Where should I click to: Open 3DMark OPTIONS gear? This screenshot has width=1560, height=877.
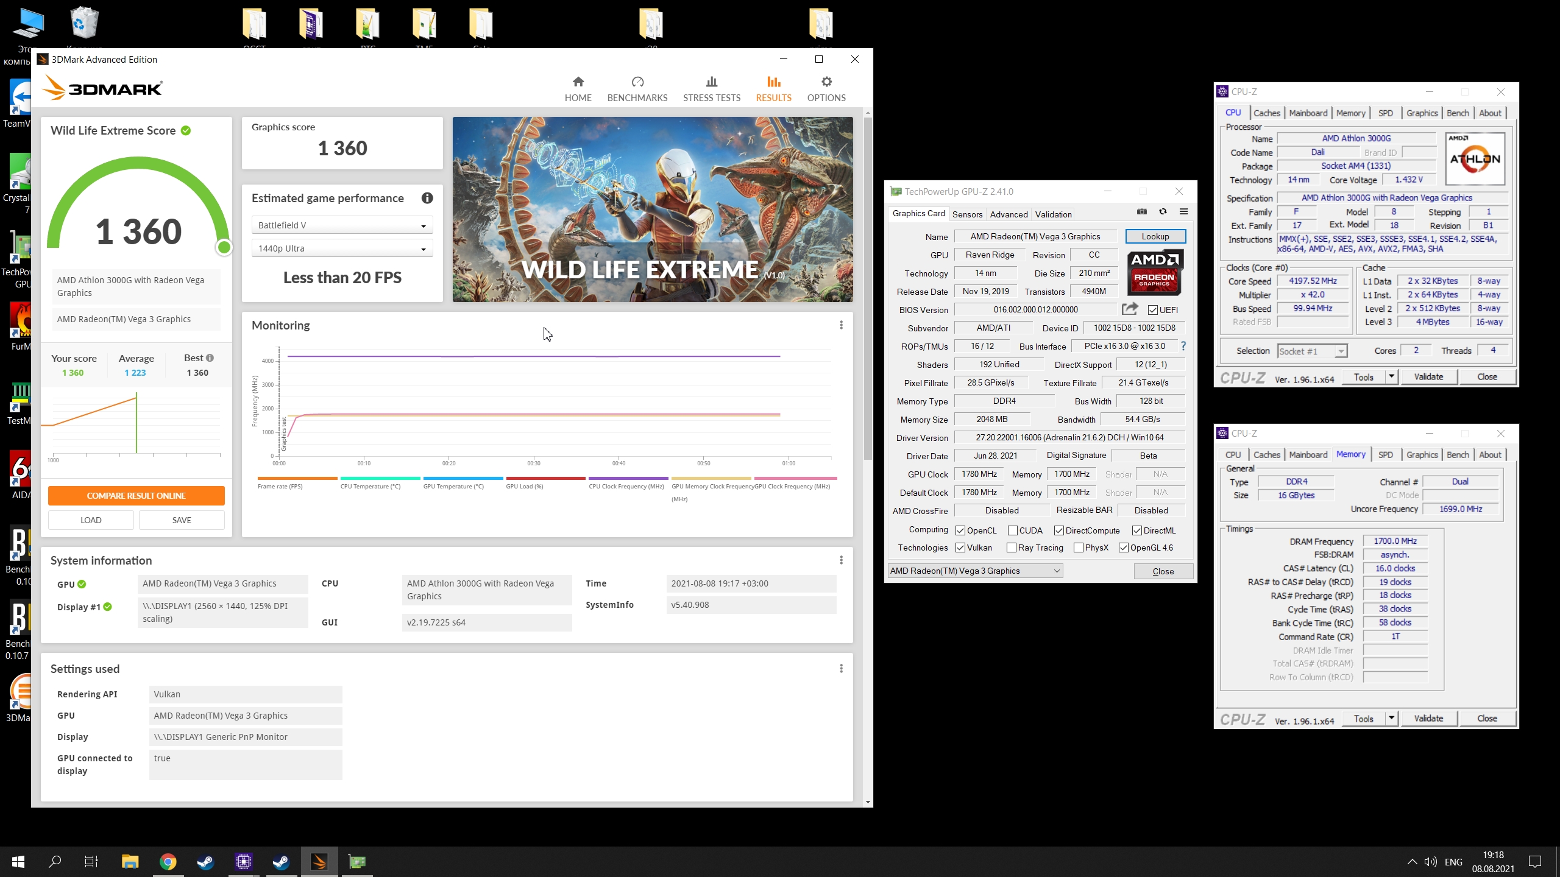[826, 89]
